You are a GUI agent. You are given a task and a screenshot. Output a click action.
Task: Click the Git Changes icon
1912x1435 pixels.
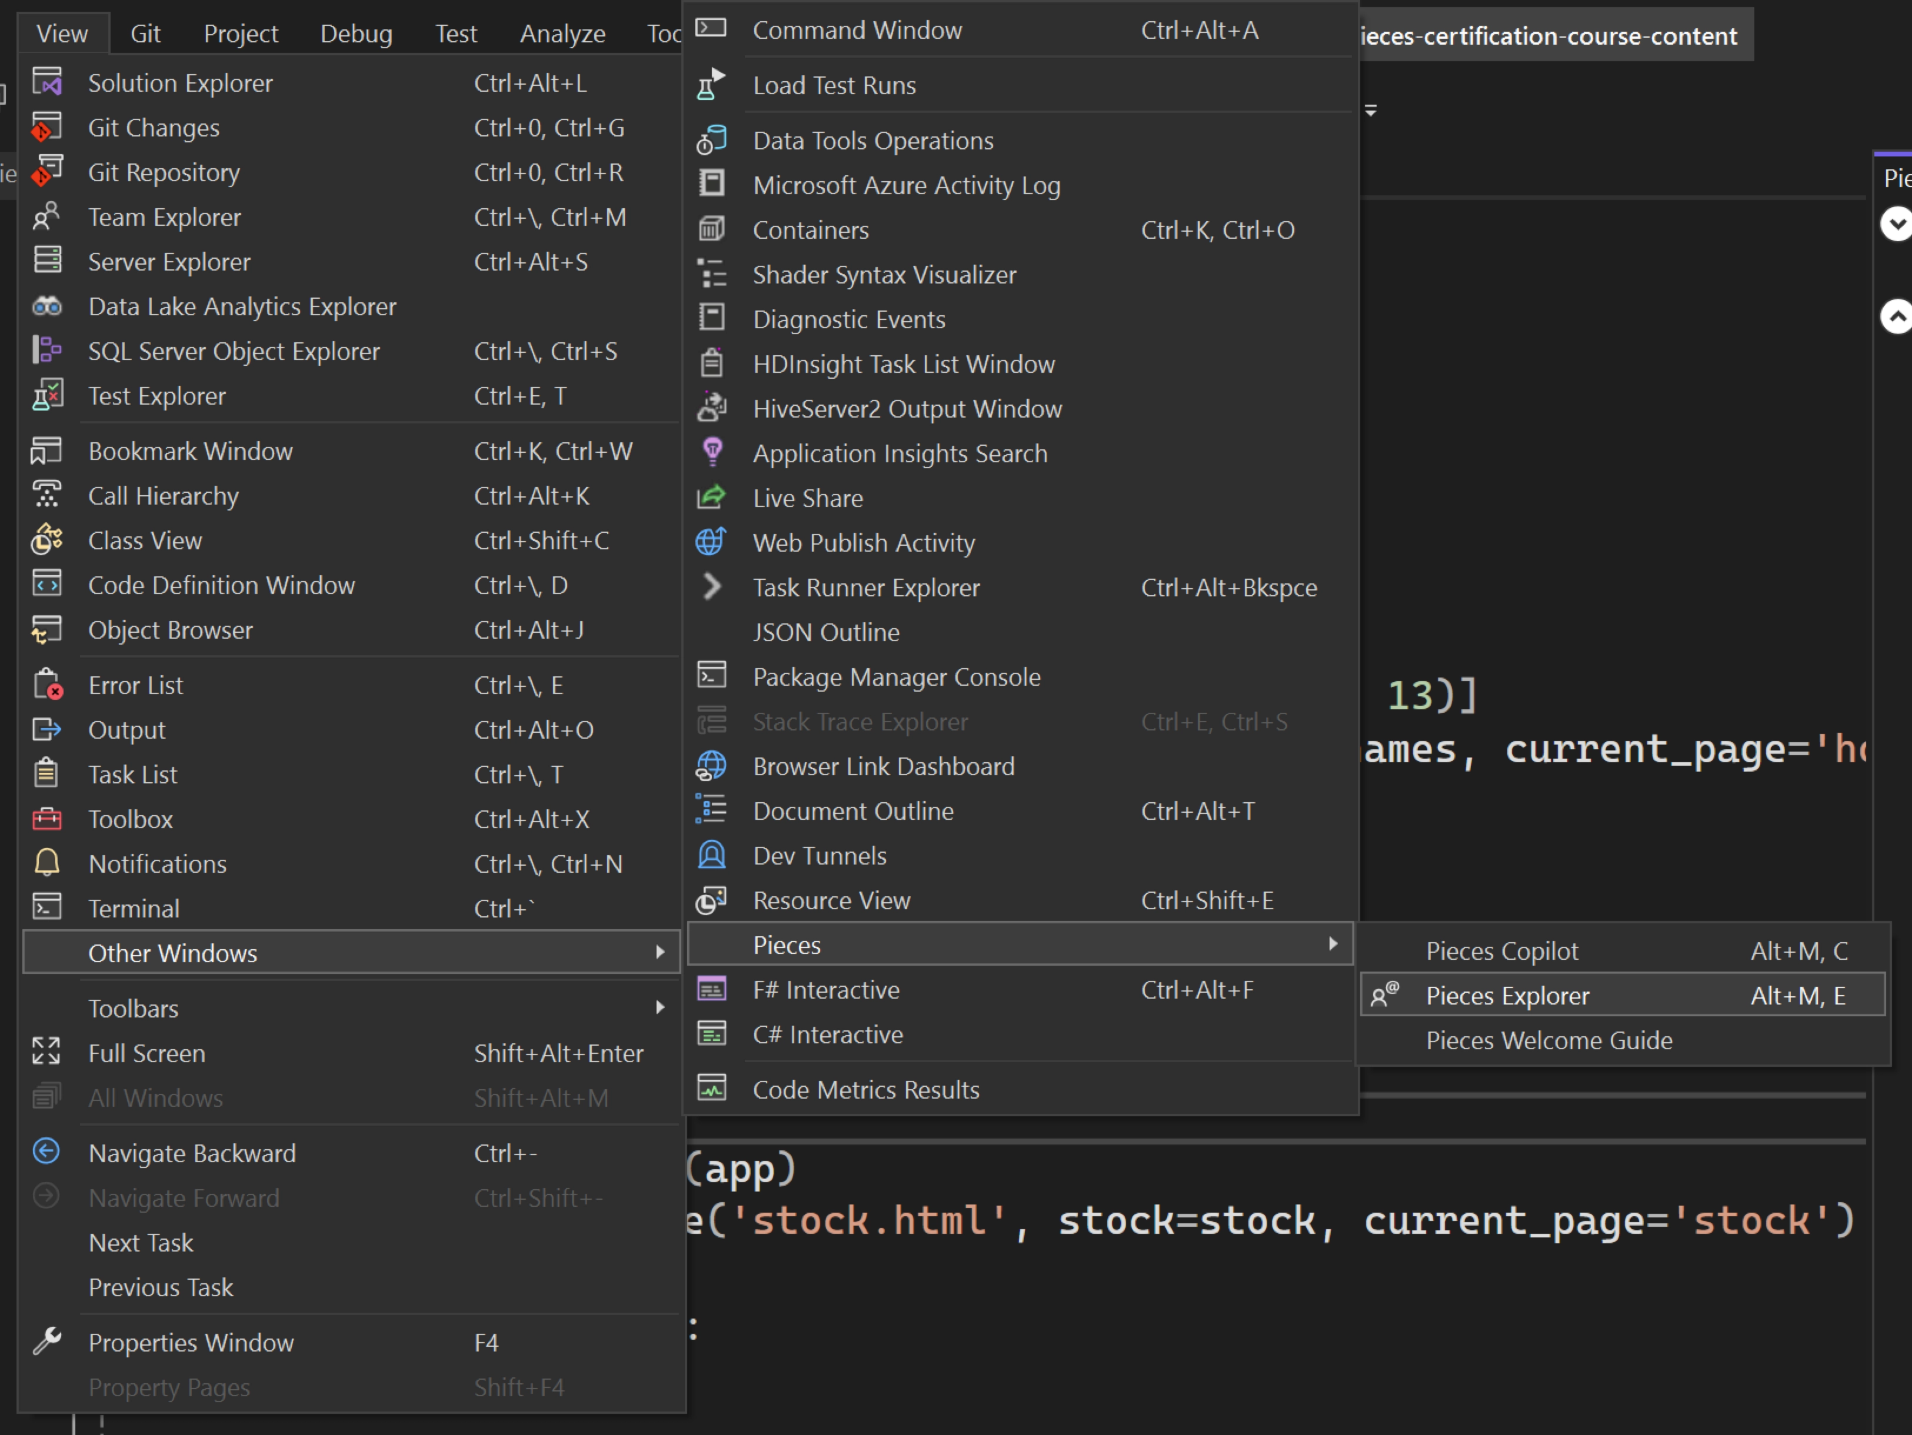point(48,127)
